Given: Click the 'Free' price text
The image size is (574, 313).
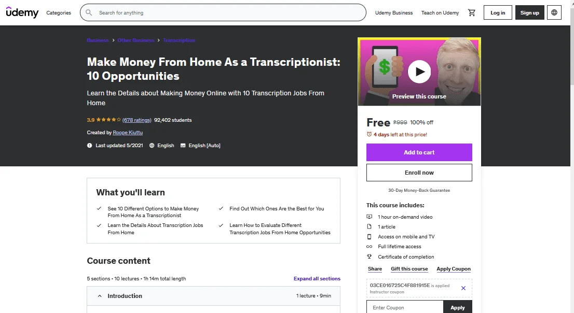Looking at the screenshot, I should coord(378,122).
